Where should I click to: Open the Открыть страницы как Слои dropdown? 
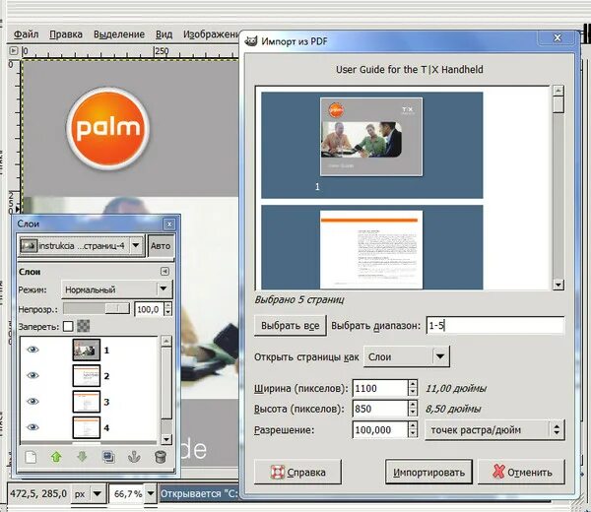coord(406,356)
